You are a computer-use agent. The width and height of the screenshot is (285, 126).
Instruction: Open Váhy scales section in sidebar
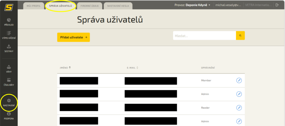coord(9,69)
